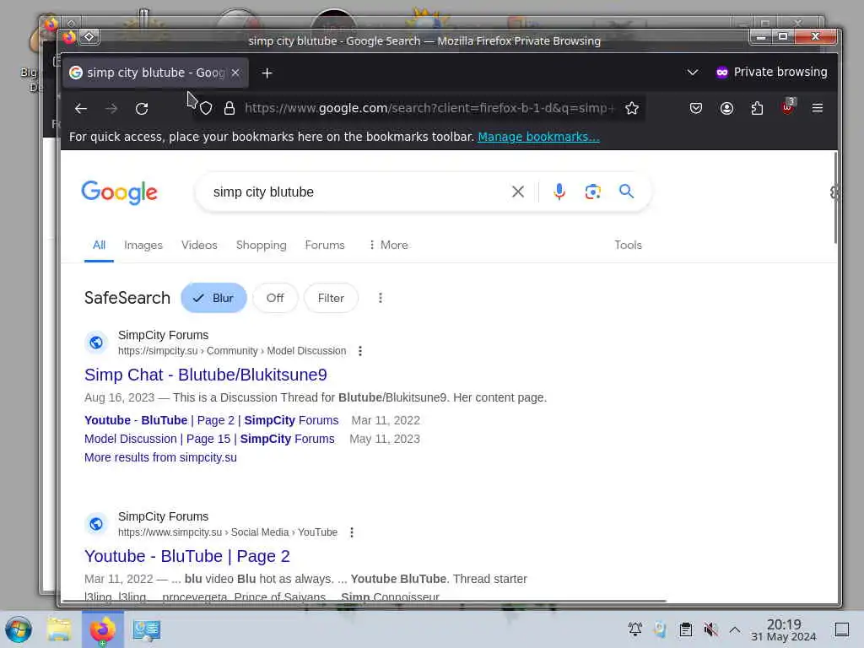
Task: Open SafeSearch more options dots
Action: point(381,298)
